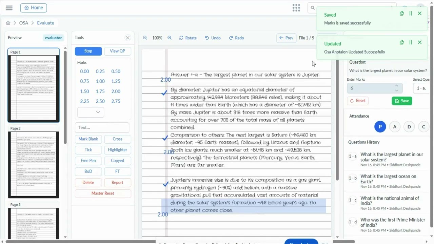The image size is (434, 244).
Task: Pause the Saved notification
Action: (411, 14)
